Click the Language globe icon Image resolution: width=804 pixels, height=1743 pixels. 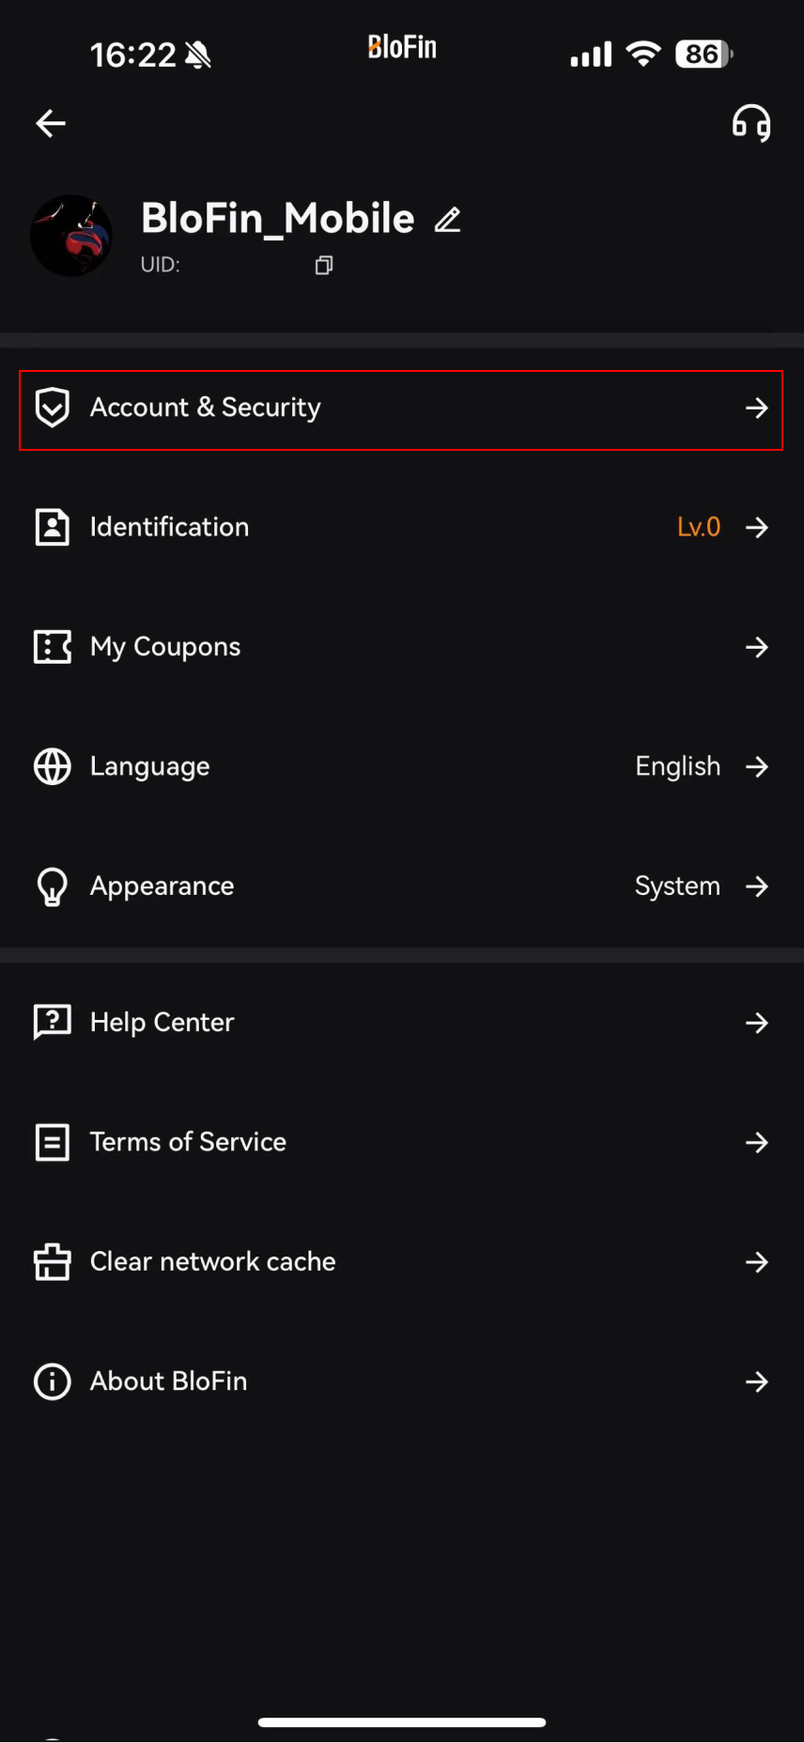coord(53,766)
